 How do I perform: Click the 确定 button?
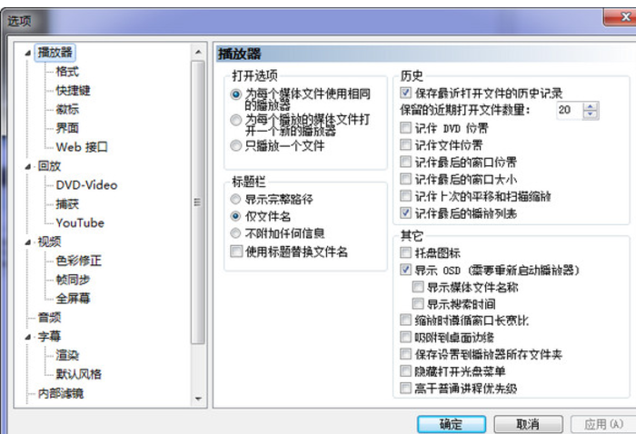click(x=451, y=424)
